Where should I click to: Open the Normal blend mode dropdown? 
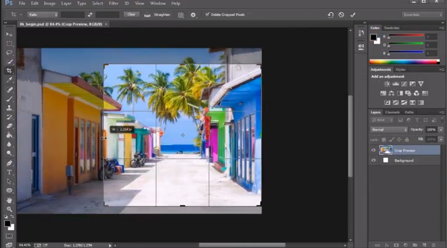(389, 130)
